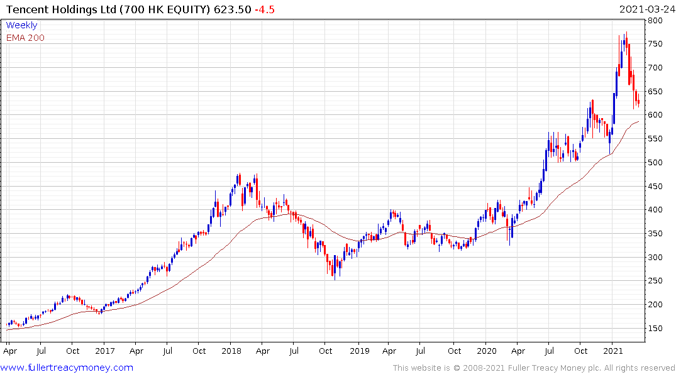The image size is (676, 377).
Task: Click the 650 price axis label
Action: pyautogui.click(x=655, y=91)
